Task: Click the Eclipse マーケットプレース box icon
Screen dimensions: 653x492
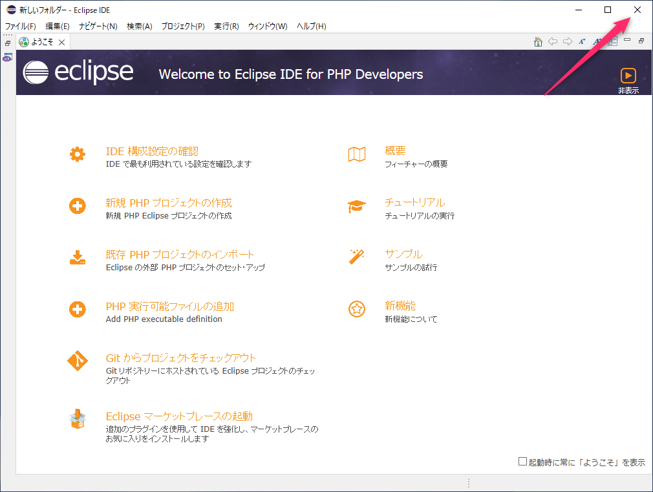Action: (78, 419)
